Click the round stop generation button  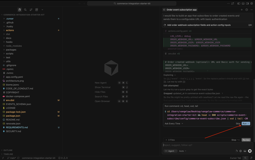250,151
